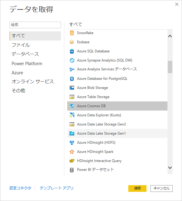Viewport: 182px width, 201px height.
Task: Select Power BI データセット label
Action: pos(96,170)
